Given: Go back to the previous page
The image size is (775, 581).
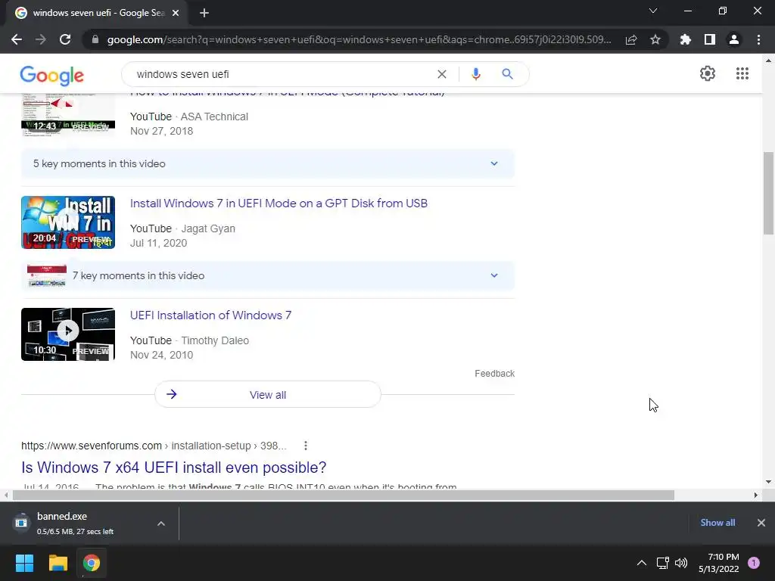Looking at the screenshot, I should point(17,39).
